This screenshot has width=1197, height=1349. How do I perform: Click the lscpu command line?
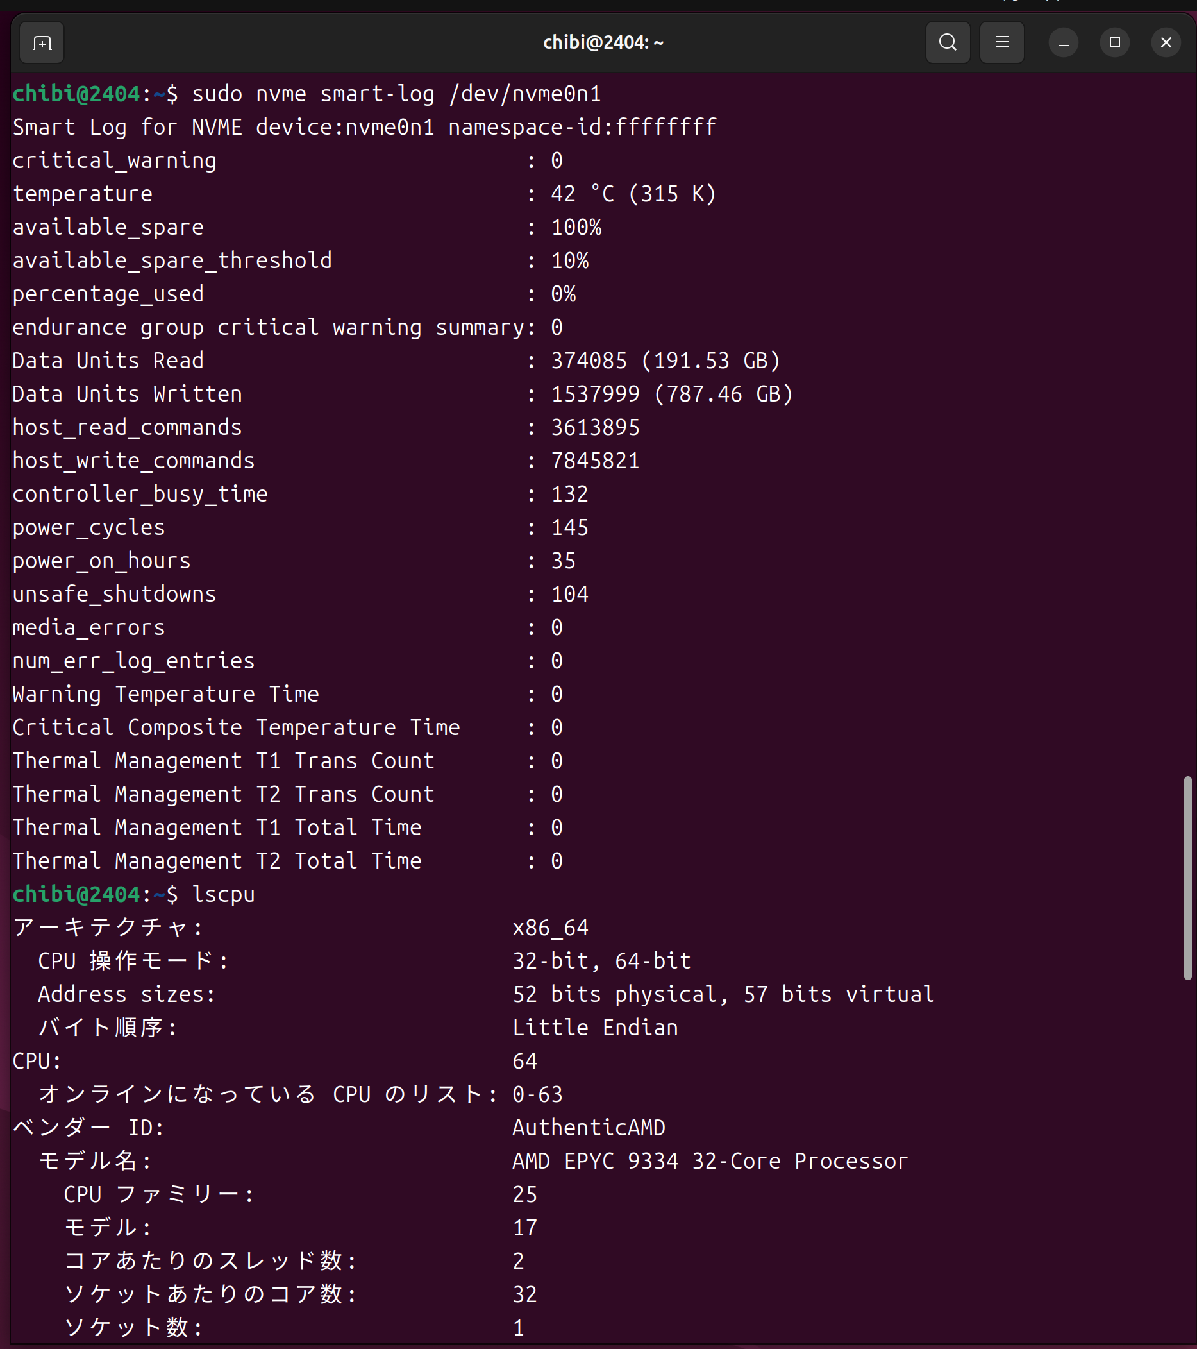pyautogui.click(x=134, y=894)
